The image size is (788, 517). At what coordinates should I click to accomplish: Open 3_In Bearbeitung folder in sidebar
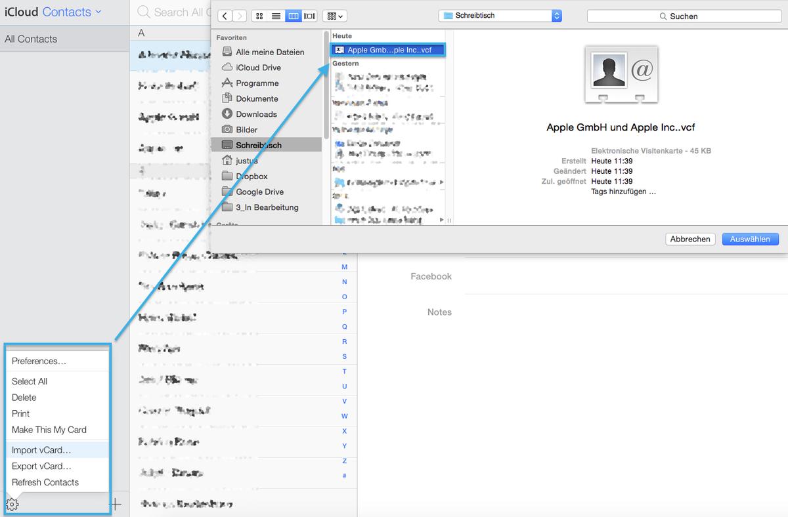point(267,207)
